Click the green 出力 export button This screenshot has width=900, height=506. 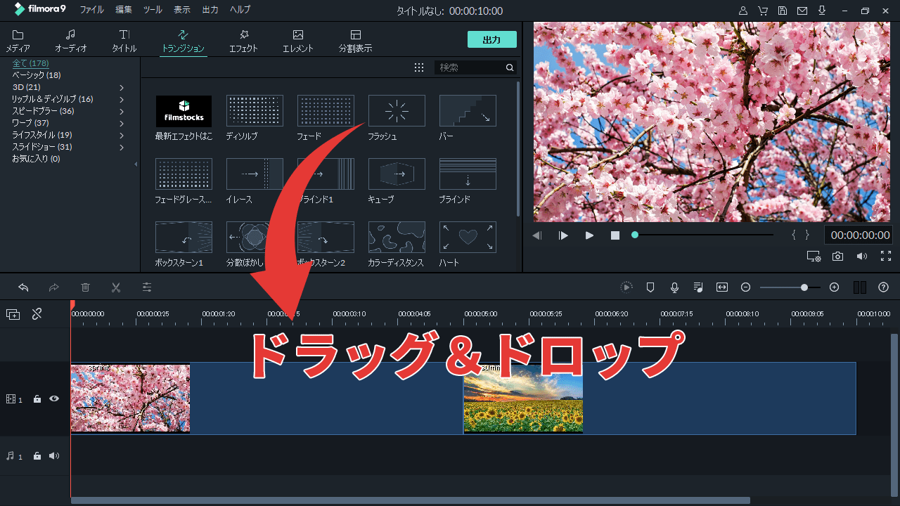click(x=492, y=40)
